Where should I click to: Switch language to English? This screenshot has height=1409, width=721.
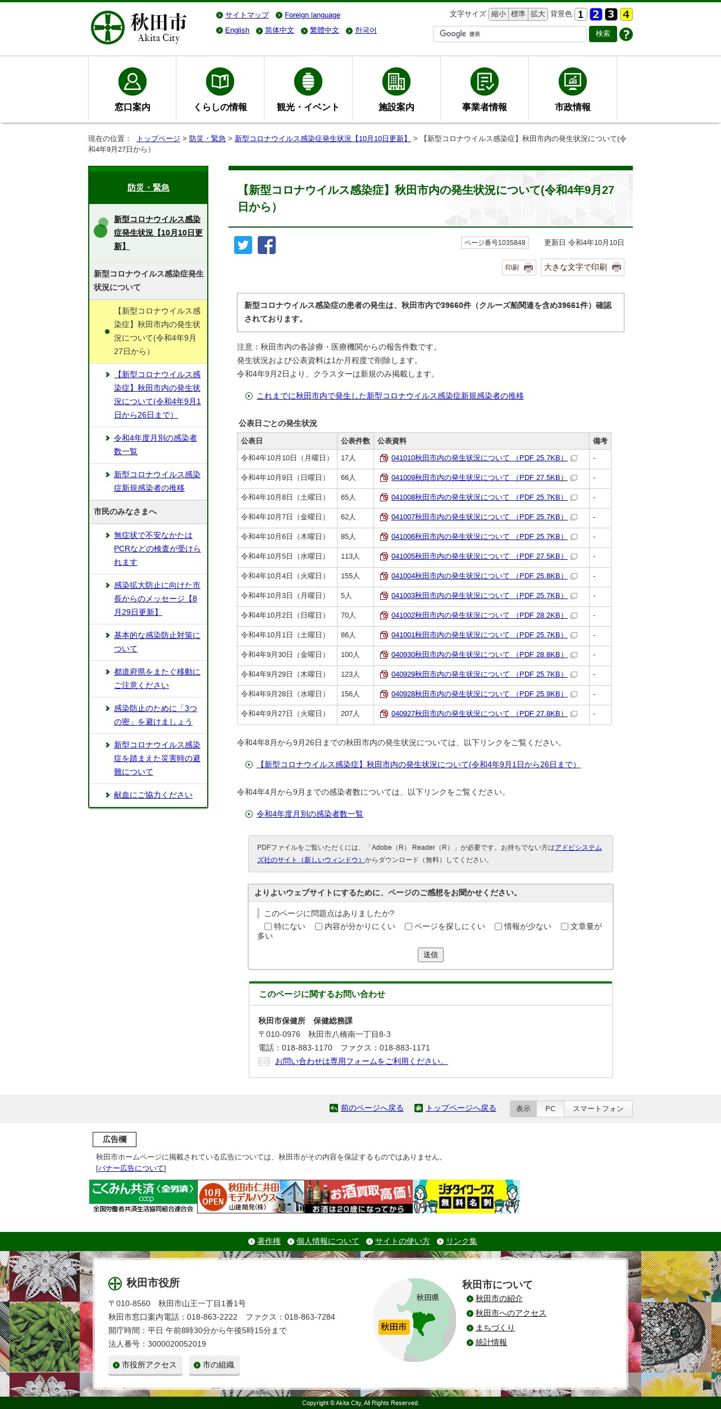(x=237, y=30)
